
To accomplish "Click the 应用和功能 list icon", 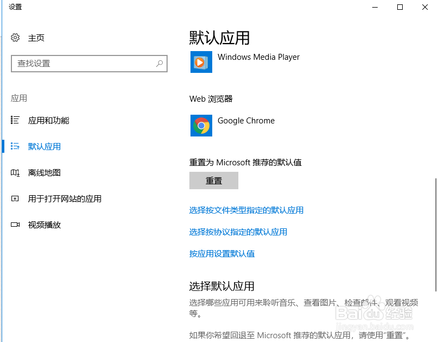I will [15, 120].
